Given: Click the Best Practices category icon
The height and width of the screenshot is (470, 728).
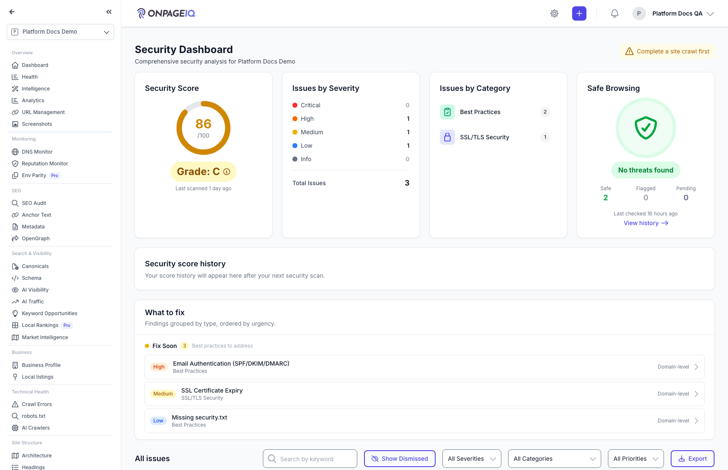Looking at the screenshot, I should (x=447, y=112).
